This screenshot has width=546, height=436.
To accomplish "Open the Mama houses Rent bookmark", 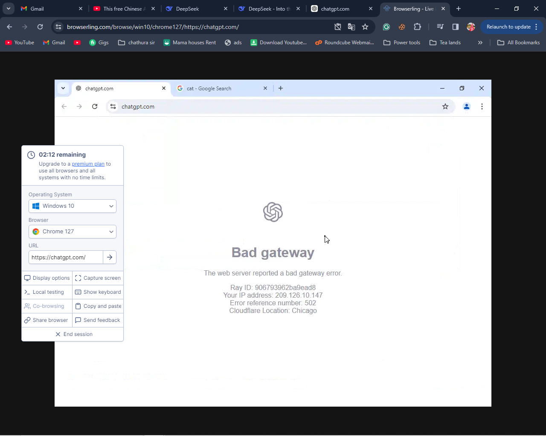I will pyautogui.click(x=190, y=43).
